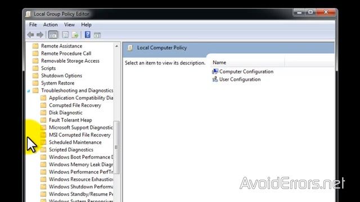Select Windows Standby/Resume Performance item
Image resolution: width=360 pixels, height=202 pixels.
tap(81, 194)
